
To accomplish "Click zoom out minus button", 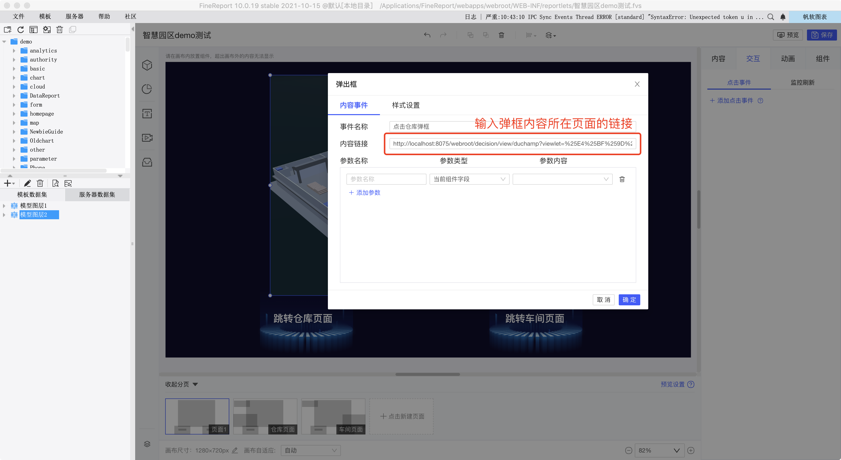I will pyautogui.click(x=628, y=450).
